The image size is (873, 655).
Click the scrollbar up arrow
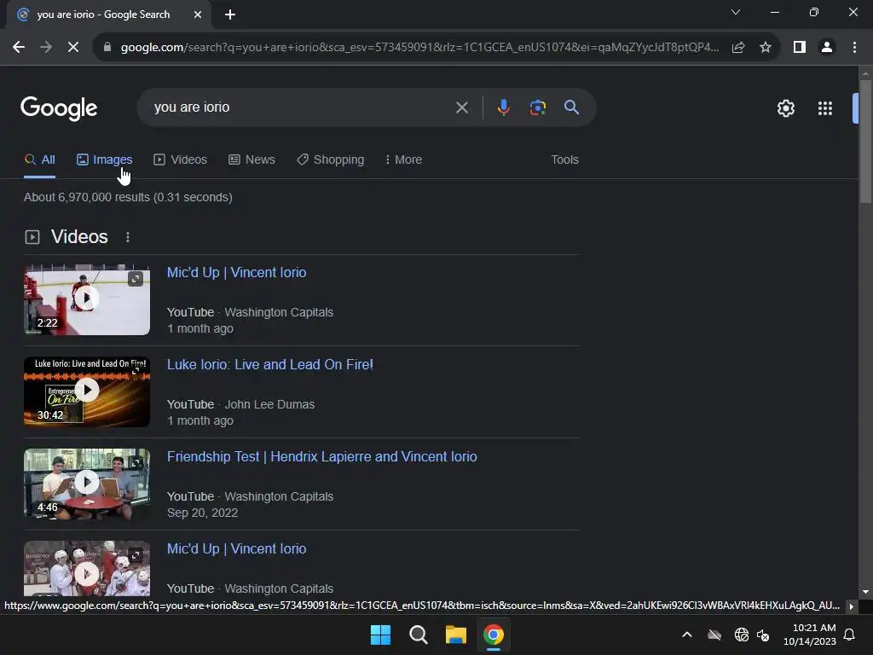click(865, 73)
